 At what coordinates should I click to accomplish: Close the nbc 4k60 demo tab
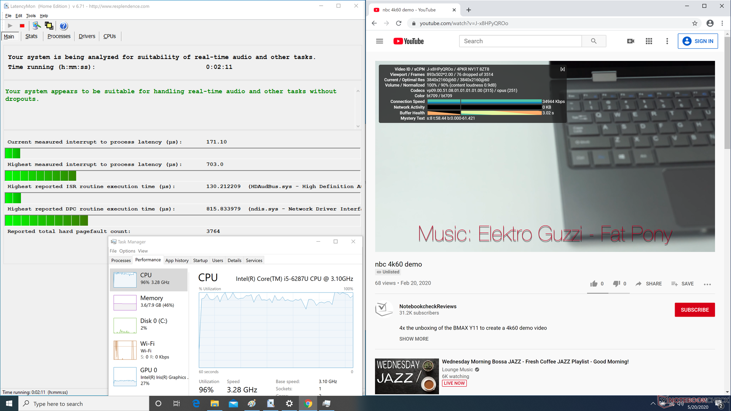click(454, 10)
